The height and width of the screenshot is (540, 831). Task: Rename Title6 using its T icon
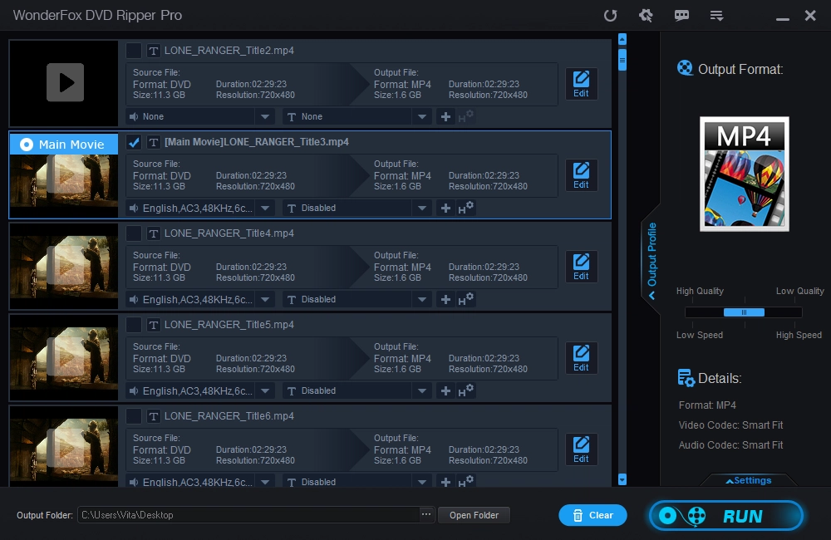coord(153,416)
